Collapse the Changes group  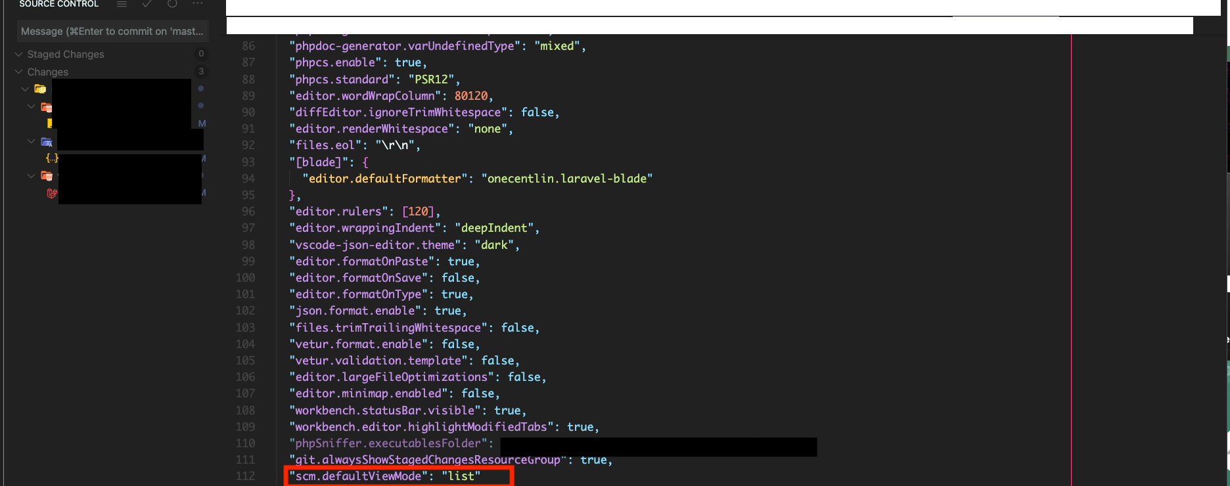pos(19,72)
